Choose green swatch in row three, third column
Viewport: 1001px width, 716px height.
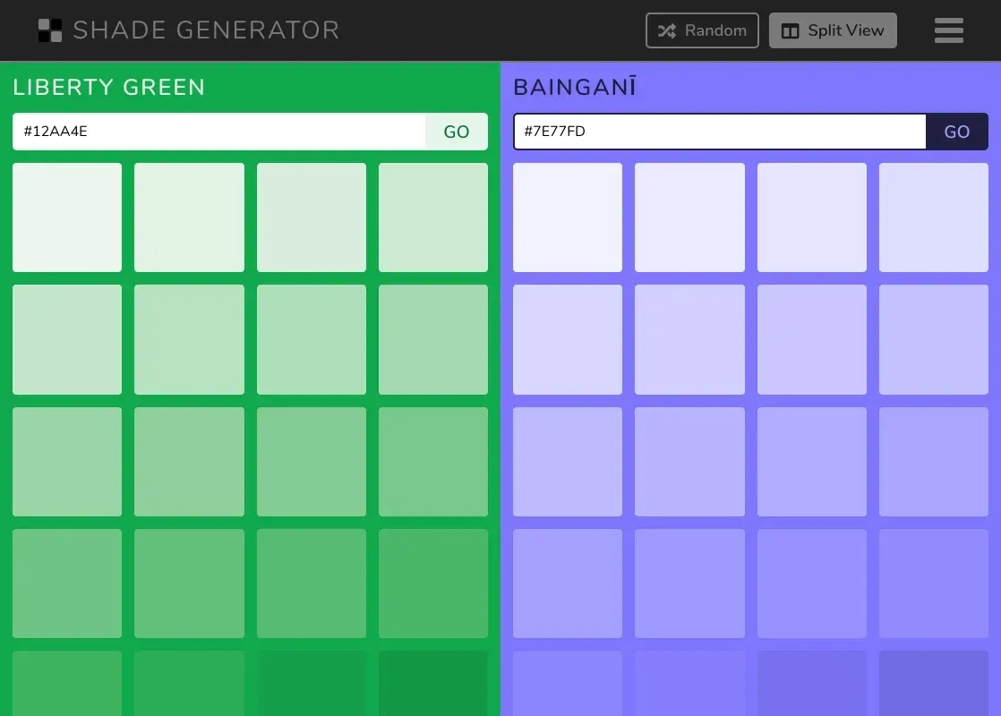pyautogui.click(x=312, y=462)
